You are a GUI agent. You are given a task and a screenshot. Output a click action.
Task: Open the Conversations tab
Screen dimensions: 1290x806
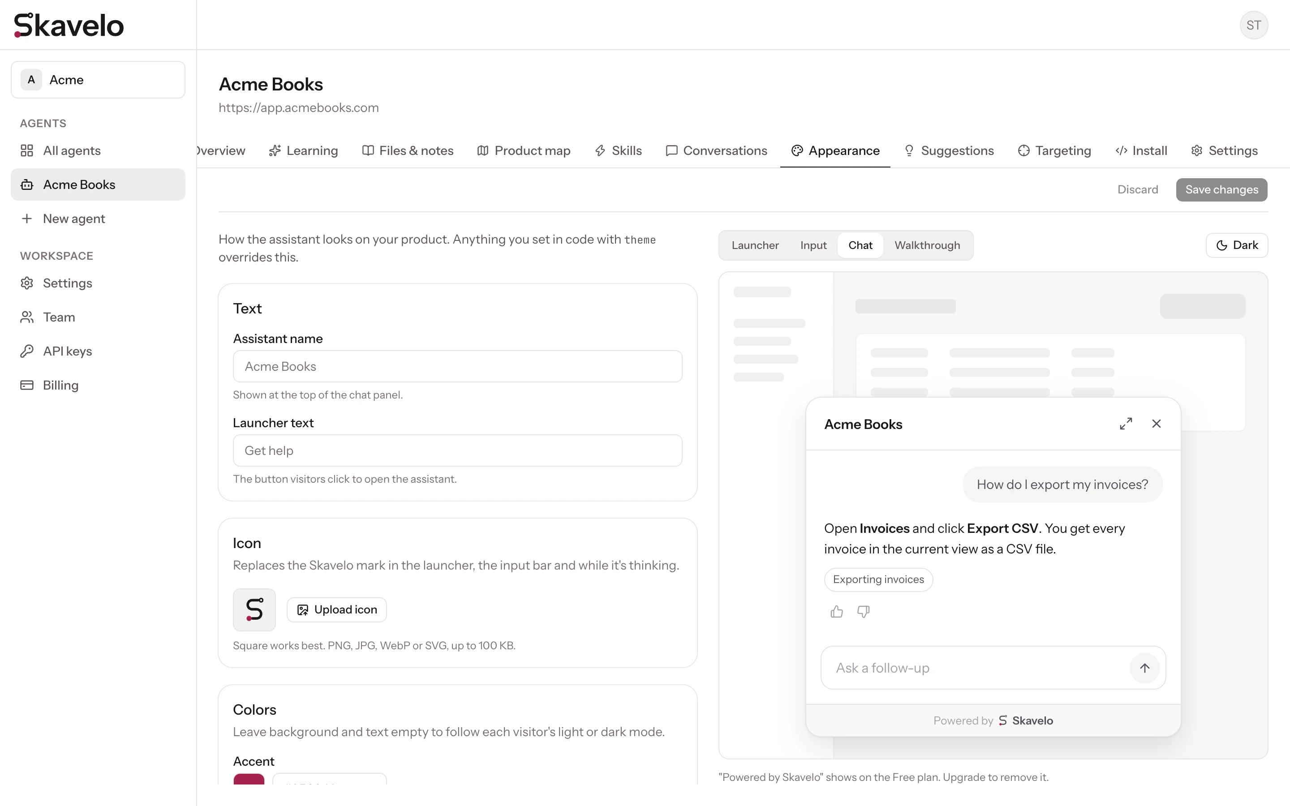(x=716, y=151)
